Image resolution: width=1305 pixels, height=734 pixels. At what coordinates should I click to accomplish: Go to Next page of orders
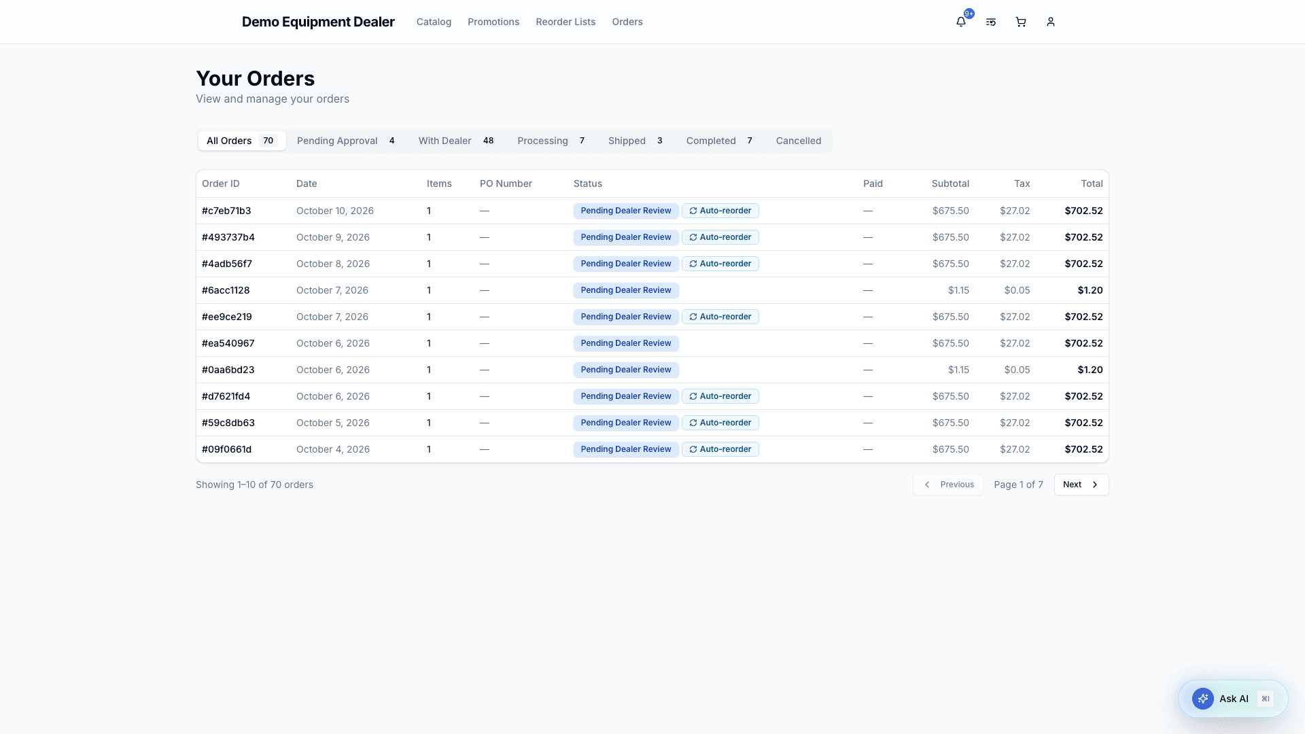click(1081, 485)
